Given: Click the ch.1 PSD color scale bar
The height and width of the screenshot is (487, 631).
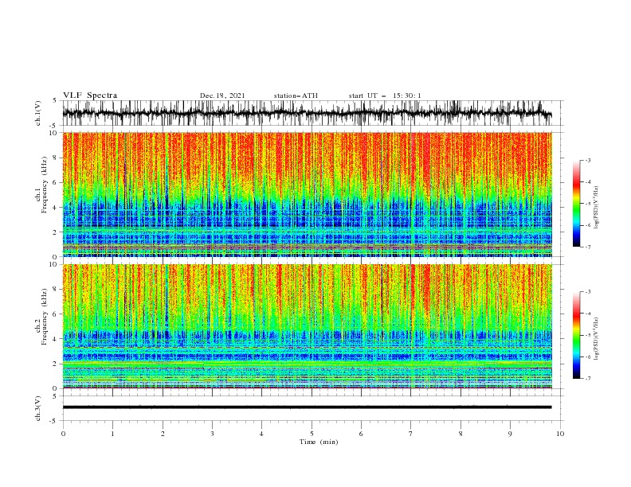Looking at the screenshot, I should (576, 204).
